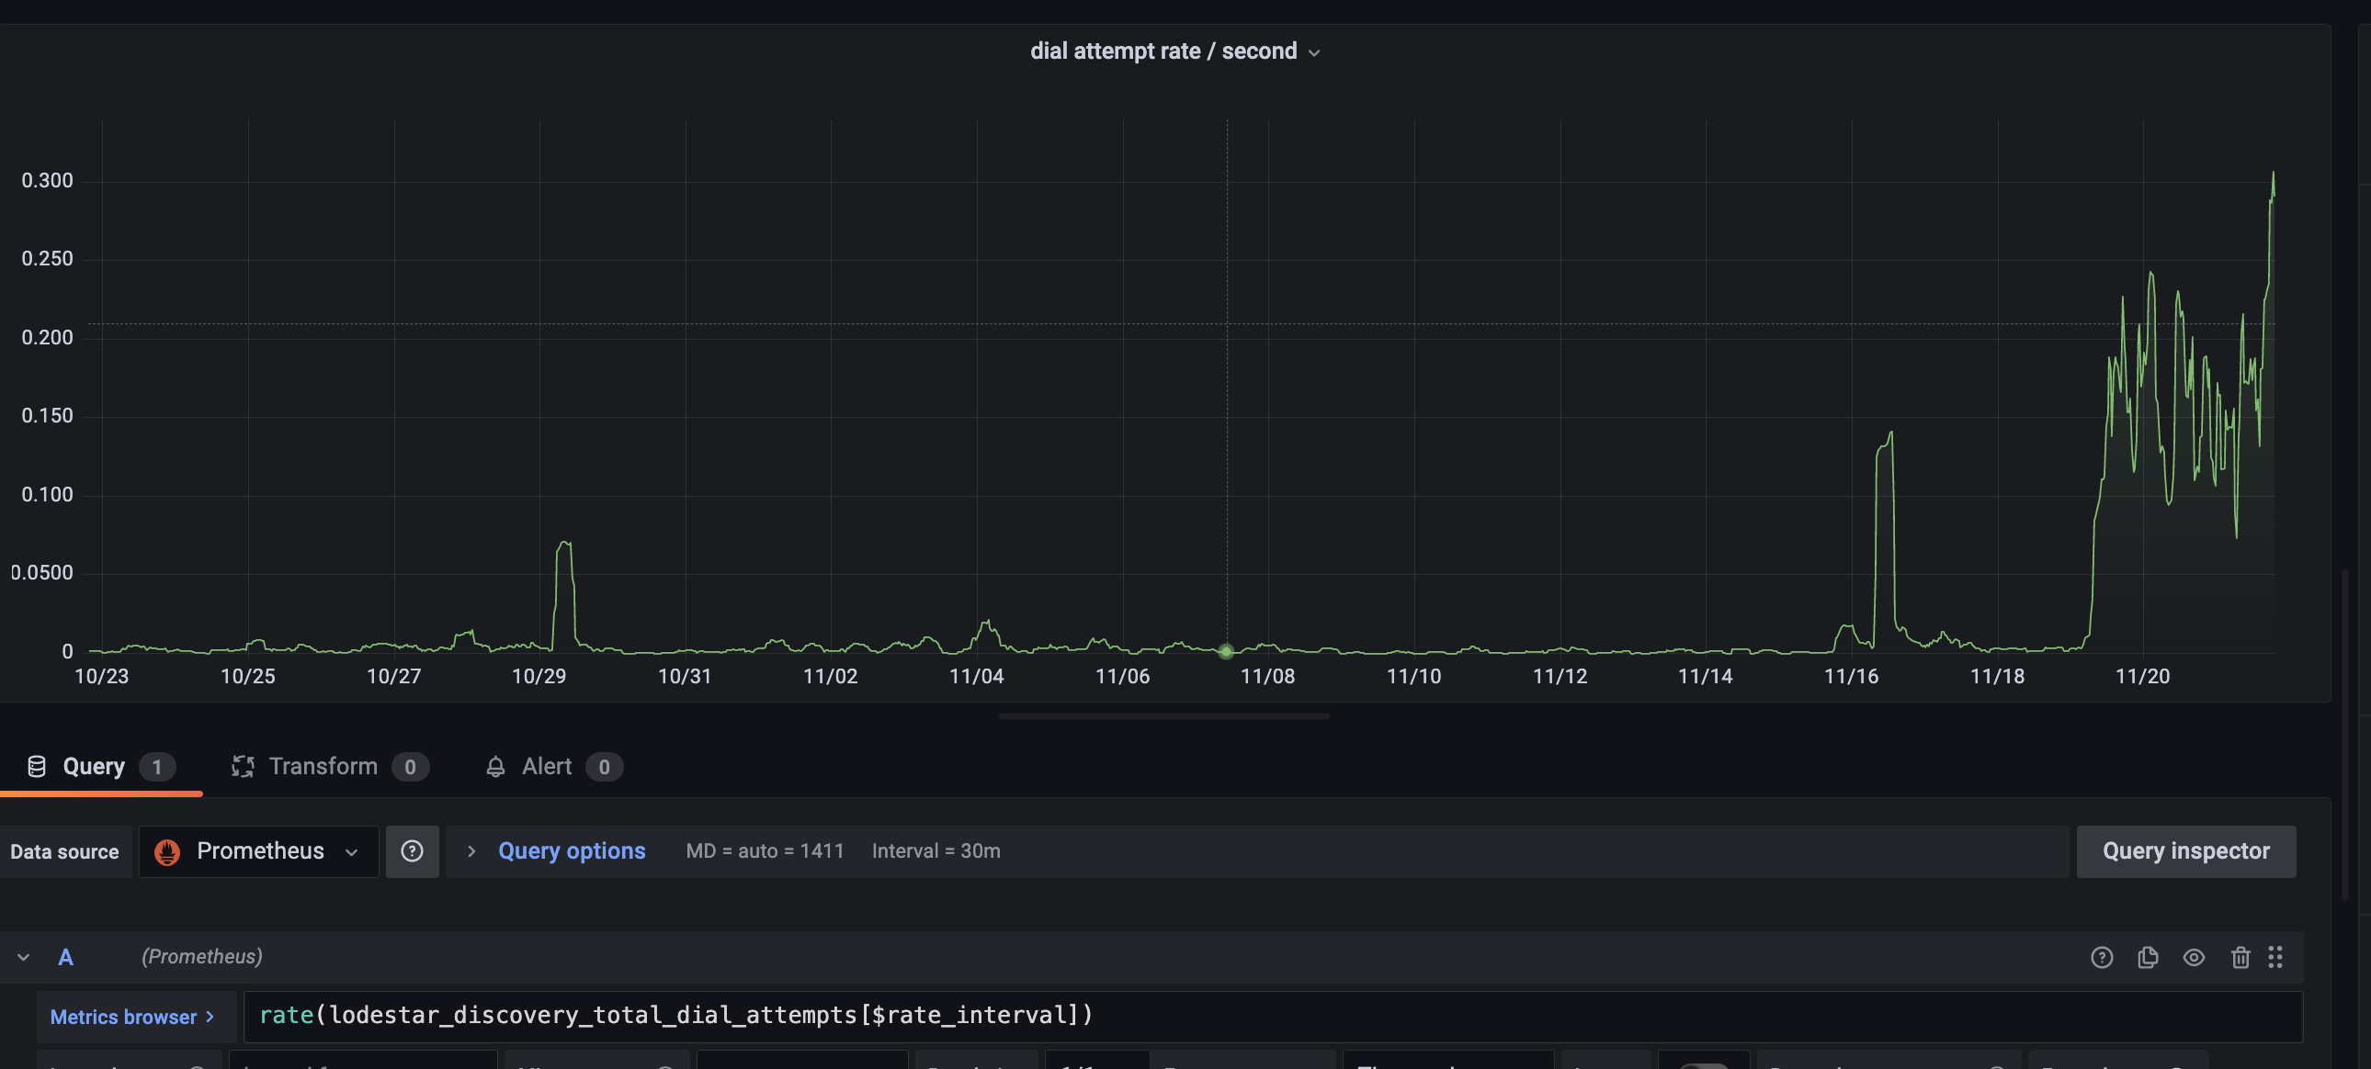Screen dimensions: 2371x1069
Task: Collapse the query A row chevron
Action: 23,957
